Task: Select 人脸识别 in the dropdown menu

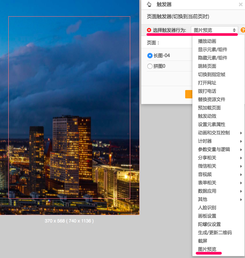Action: 207,208
